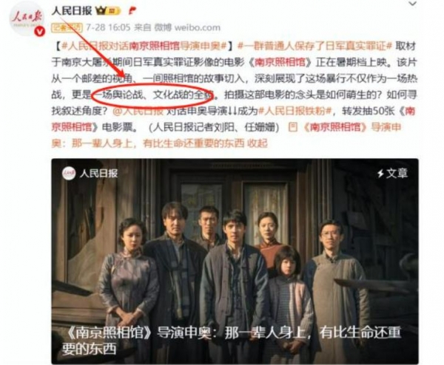Open the 记者采访 tag label
Screen dimensions: 444x365
coord(67,27)
